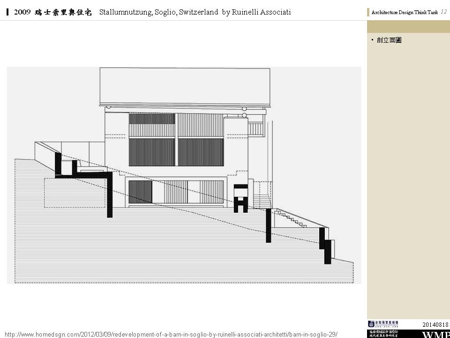
Task: Click the slide page number 12
Action: [443, 12]
